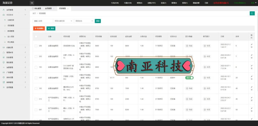Toggle the 显示/隐藏 switch for row 206
The width and height of the screenshot is (258, 126).
[x=189, y=46]
